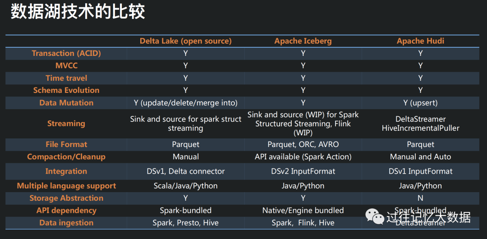Click the WeChat logo watermark icon
Screen dimensions: 487x239
tap(374, 217)
